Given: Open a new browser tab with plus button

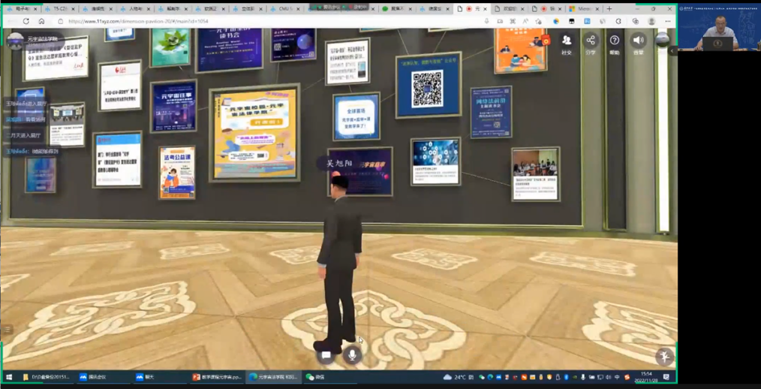Looking at the screenshot, I should pos(609,9).
